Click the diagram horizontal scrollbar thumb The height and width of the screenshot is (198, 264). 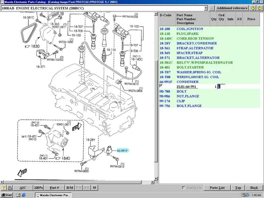tap(72, 182)
